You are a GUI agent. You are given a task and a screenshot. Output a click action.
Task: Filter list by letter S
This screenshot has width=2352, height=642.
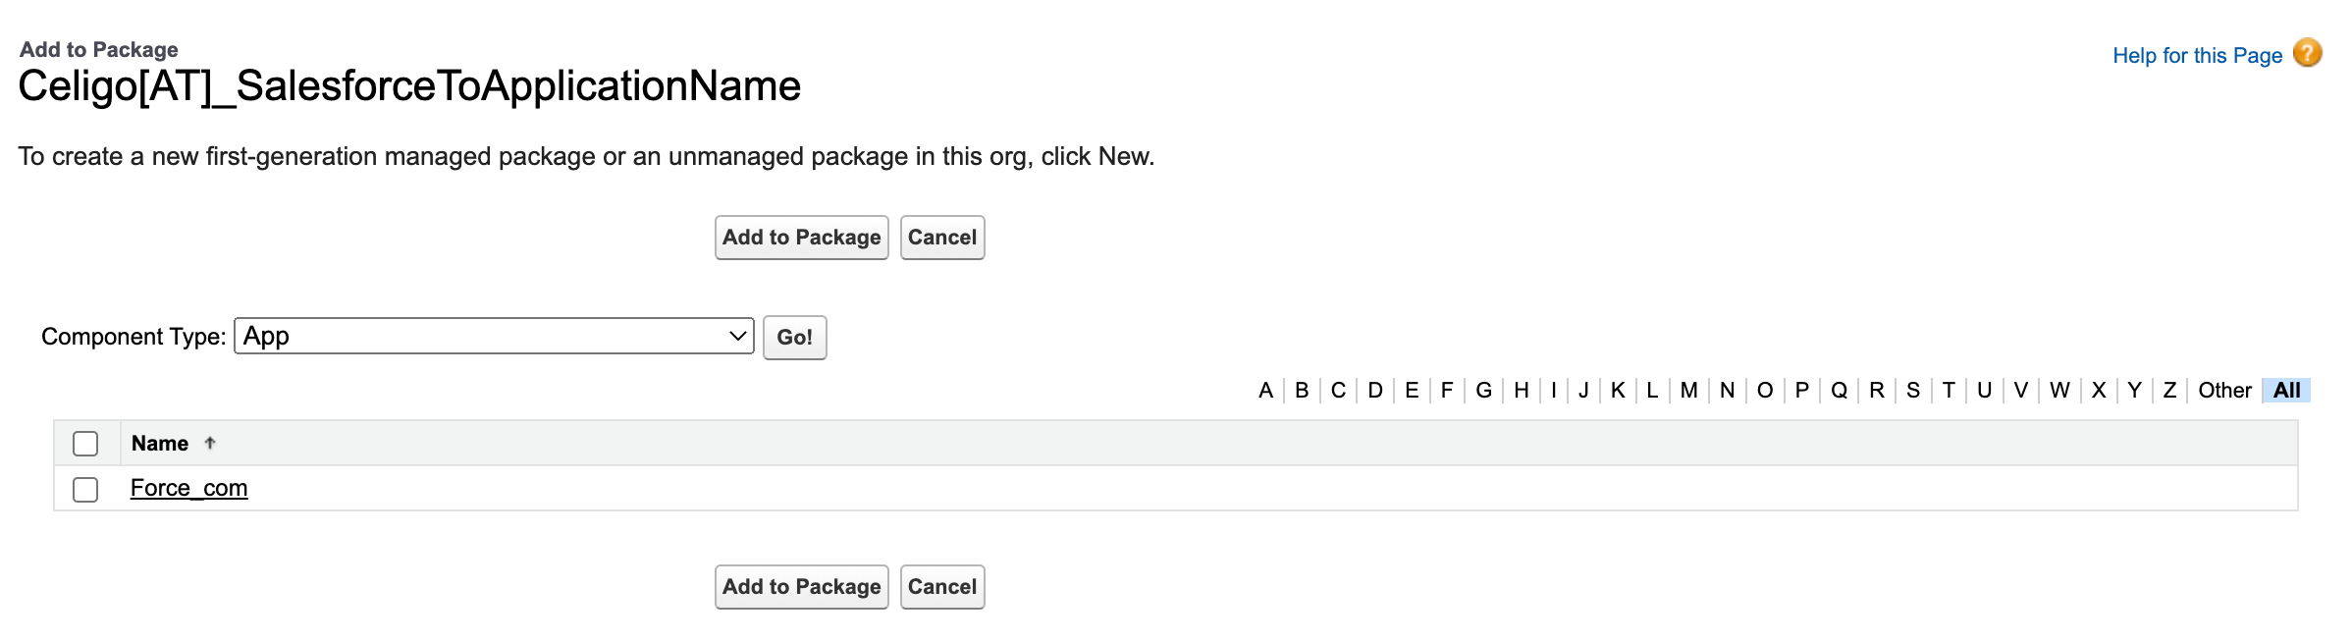point(1913,391)
